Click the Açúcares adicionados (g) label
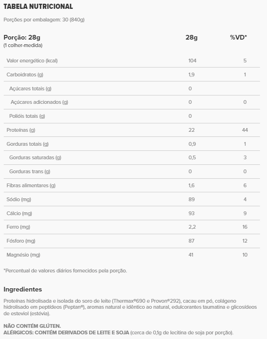Screen dimensions: 267x339 [39, 102]
